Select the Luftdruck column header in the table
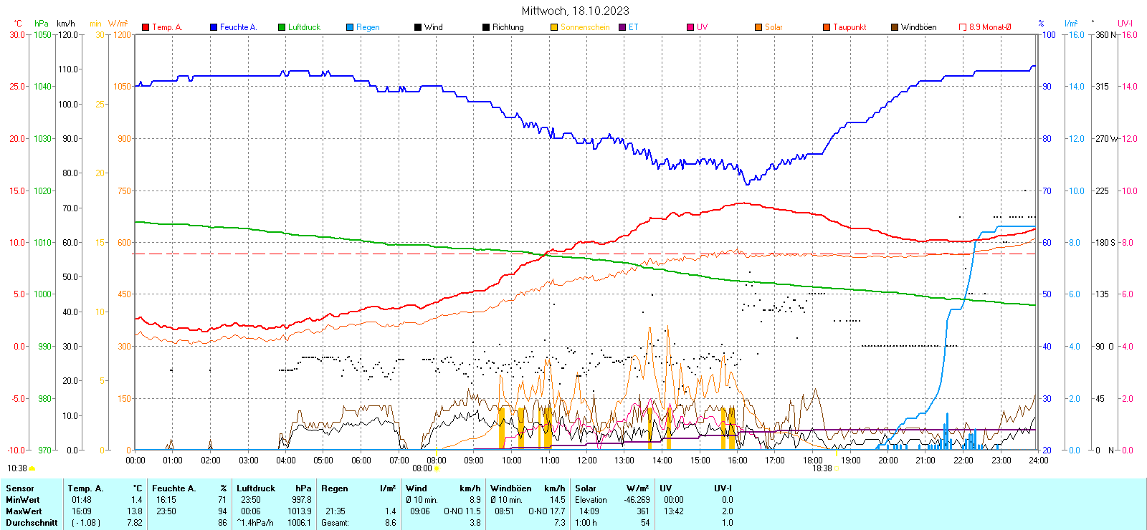The height and width of the screenshot is (530, 1147). [x=256, y=488]
